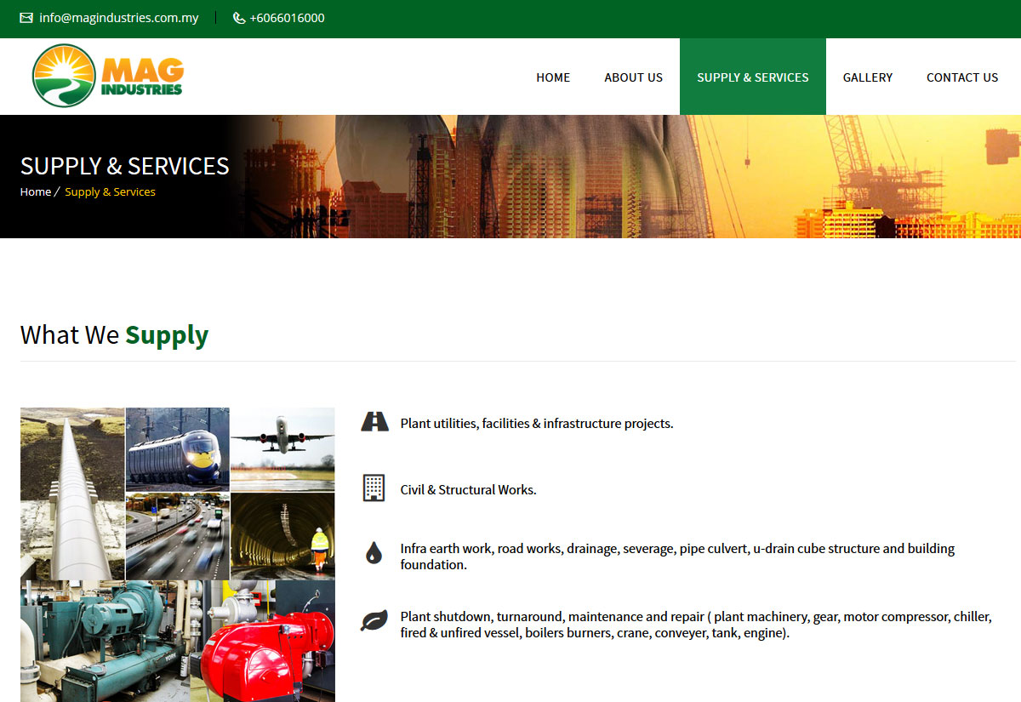Click the tunnel worker photo
Viewport: 1021px width, 702px height.
pos(282,536)
